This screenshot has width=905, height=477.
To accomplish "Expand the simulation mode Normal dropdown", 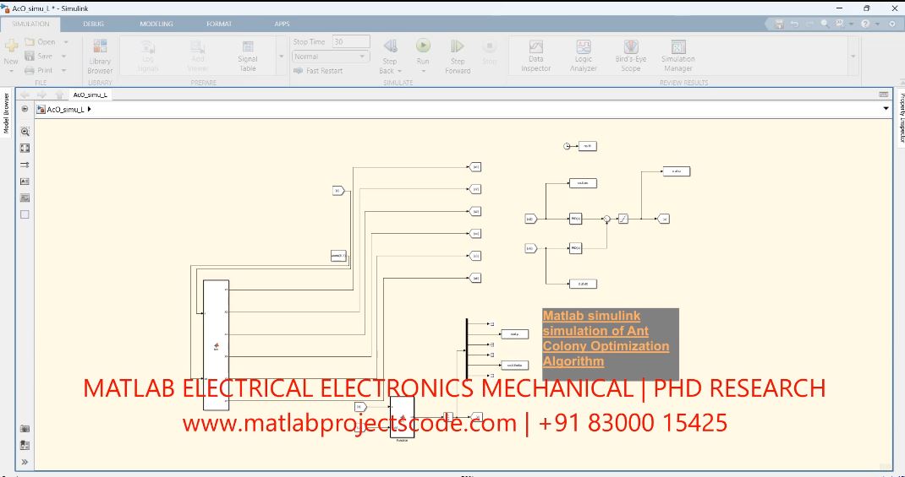I will point(364,57).
